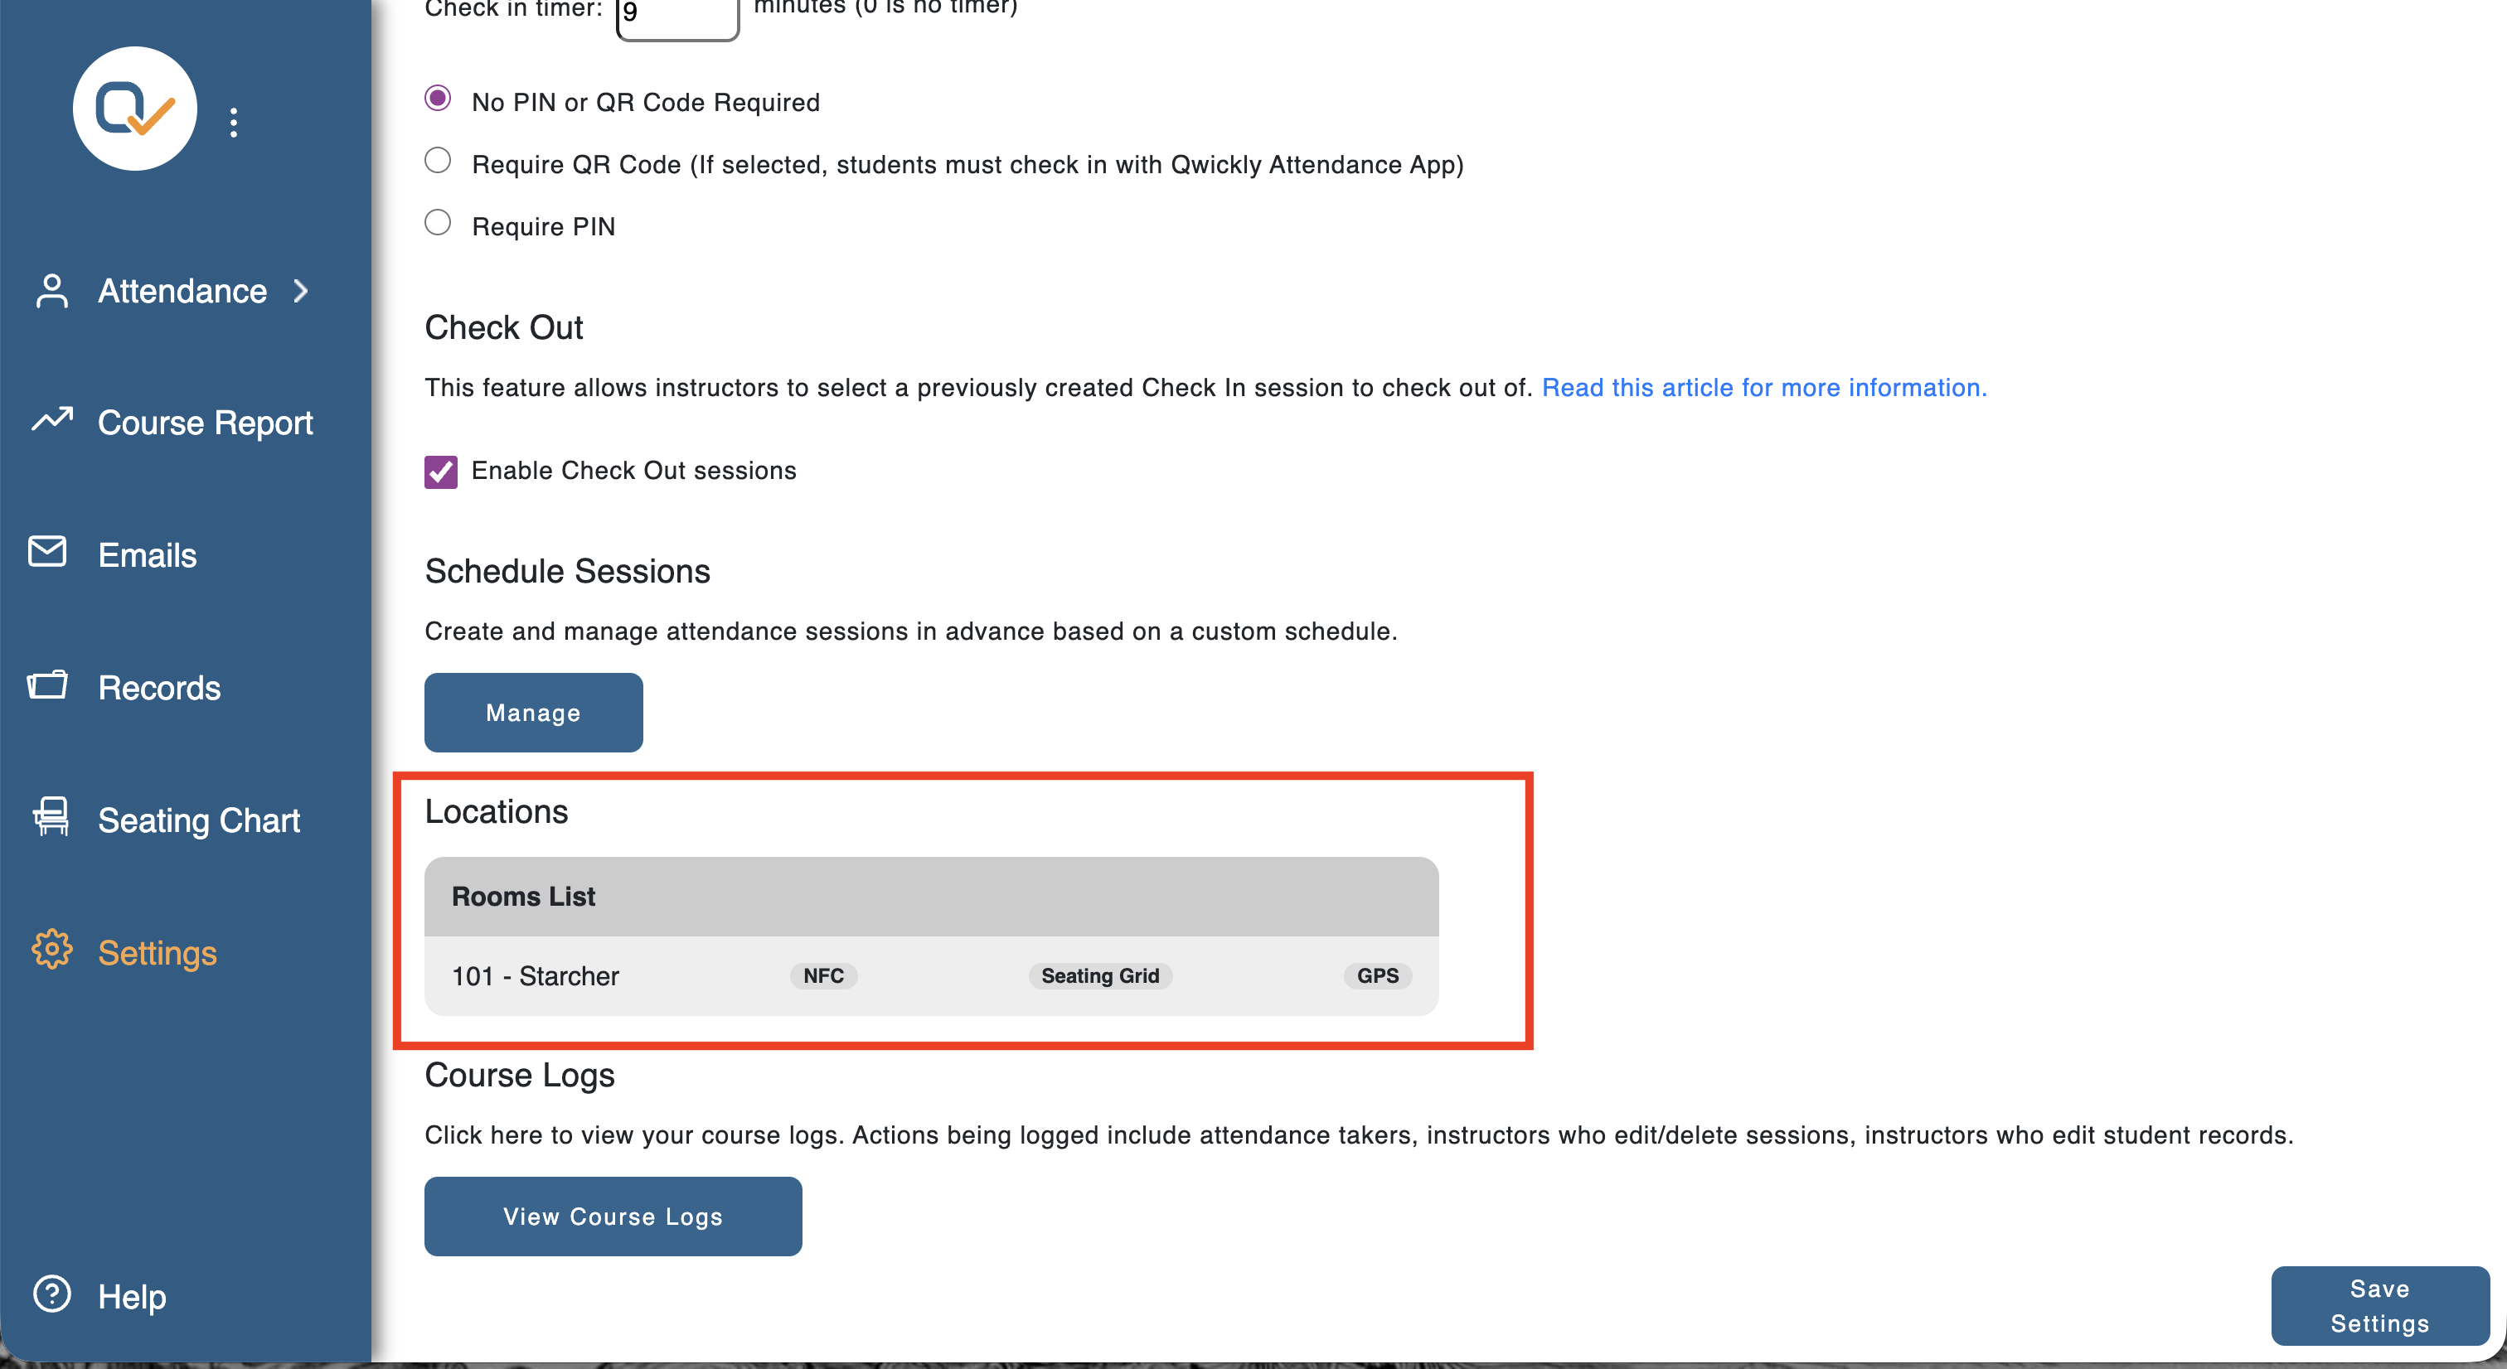
Task: Open Course Report in sidebar
Action: tap(206, 423)
